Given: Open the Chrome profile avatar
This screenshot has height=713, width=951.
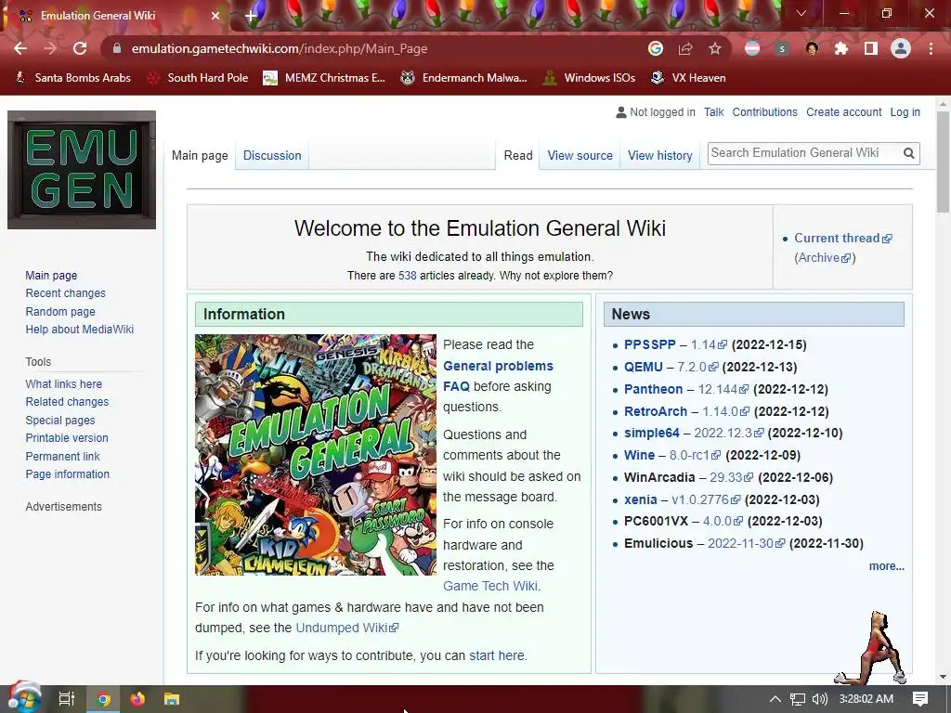Looking at the screenshot, I should 901,48.
